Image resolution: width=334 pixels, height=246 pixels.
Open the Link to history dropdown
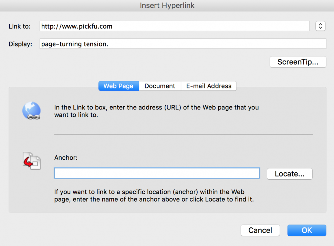point(320,26)
